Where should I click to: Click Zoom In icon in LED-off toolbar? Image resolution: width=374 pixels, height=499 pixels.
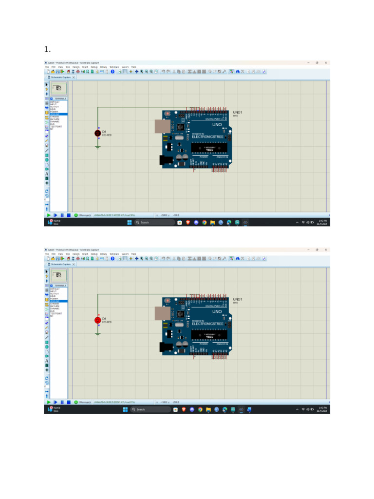pyautogui.click(x=141, y=72)
